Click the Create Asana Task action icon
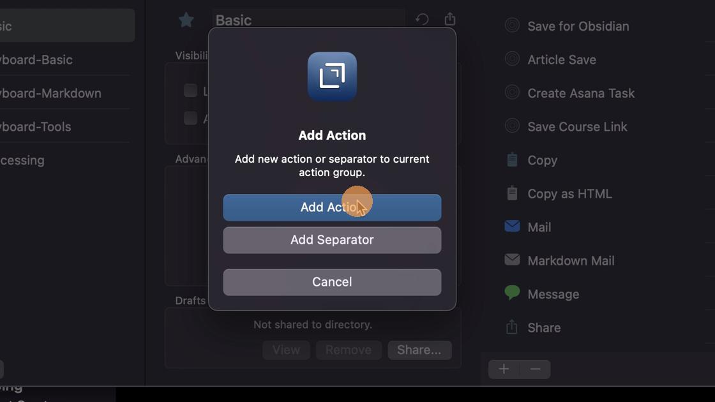 [512, 93]
